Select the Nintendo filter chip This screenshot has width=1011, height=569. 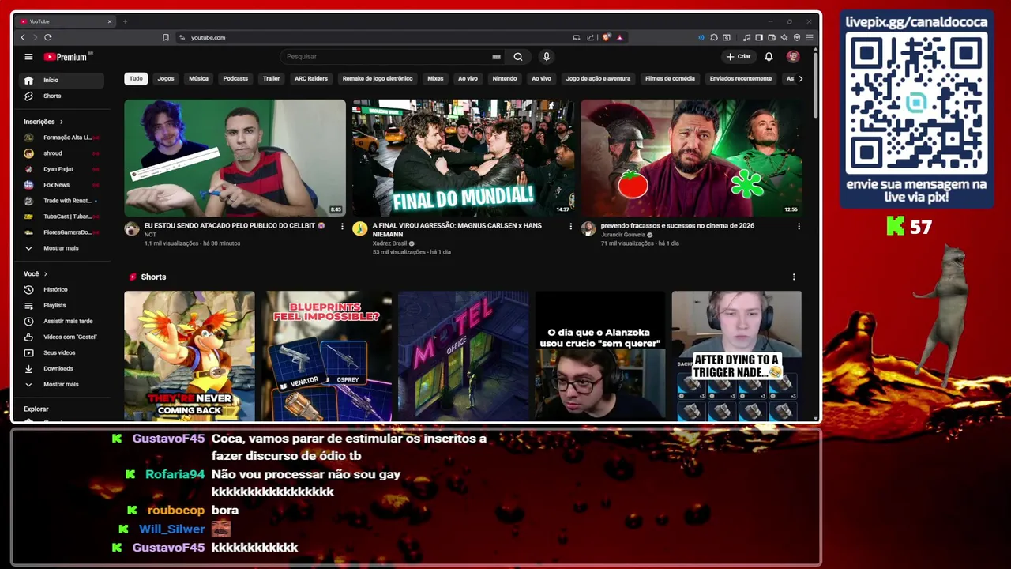click(x=505, y=78)
